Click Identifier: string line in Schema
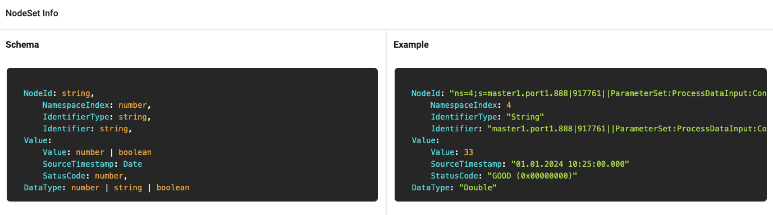The image size is (773, 215). coord(88,129)
